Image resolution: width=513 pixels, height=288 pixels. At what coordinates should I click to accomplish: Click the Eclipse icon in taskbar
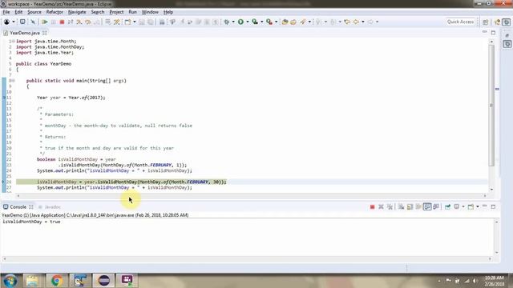coord(103,280)
